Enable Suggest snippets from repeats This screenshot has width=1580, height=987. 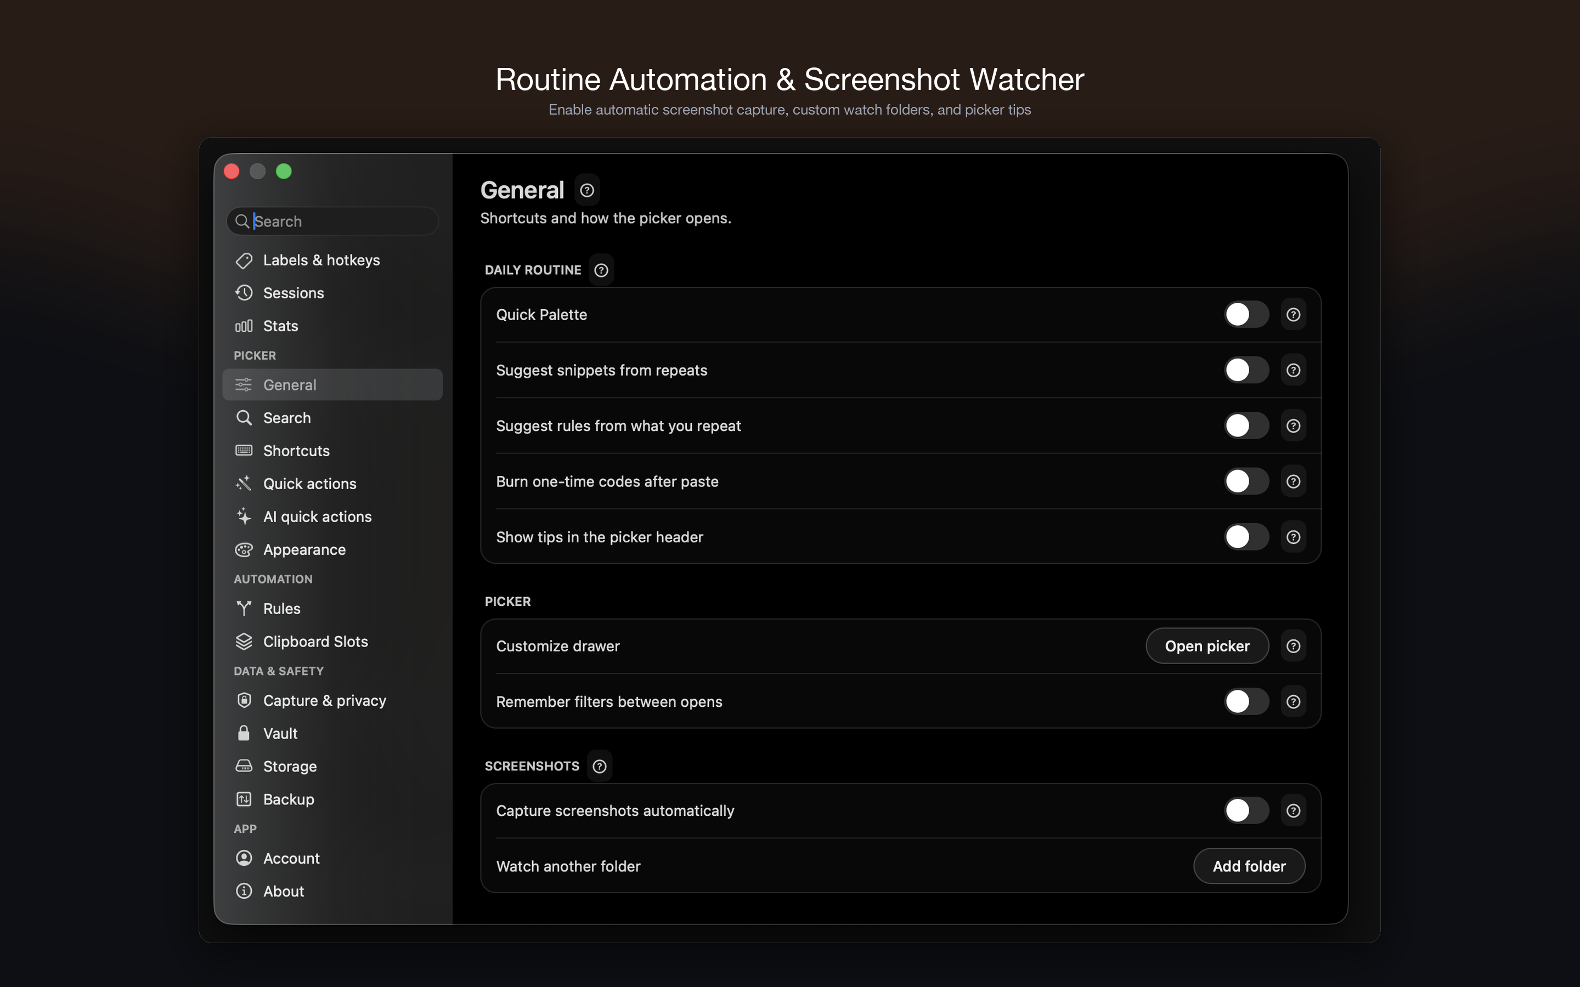point(1246,370)
